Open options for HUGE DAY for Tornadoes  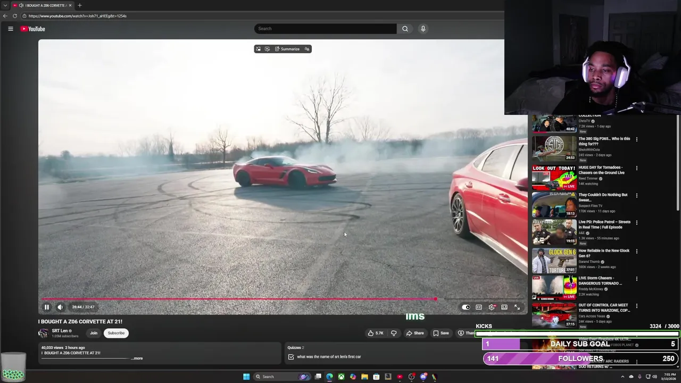(636, 168)
